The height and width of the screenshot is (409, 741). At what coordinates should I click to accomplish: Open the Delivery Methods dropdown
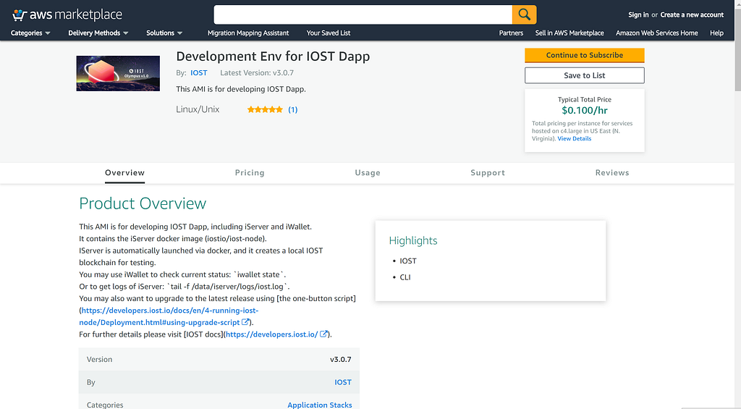click(x=98, y=33)
